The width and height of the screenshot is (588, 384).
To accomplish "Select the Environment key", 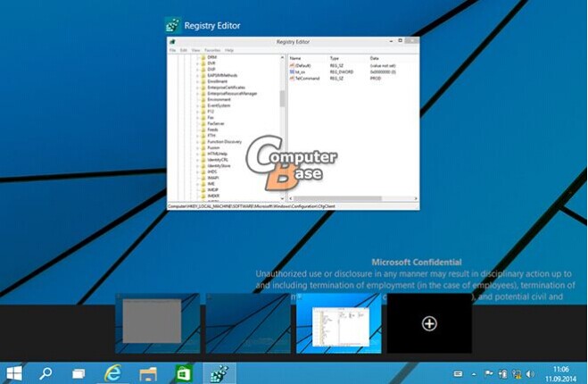I will (x=219, y=99).
